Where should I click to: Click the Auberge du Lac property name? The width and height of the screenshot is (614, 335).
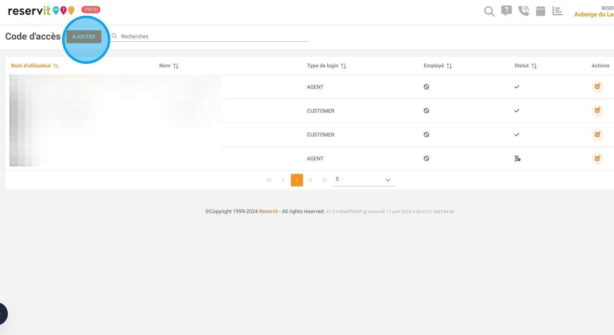click(x=594, y=15)
